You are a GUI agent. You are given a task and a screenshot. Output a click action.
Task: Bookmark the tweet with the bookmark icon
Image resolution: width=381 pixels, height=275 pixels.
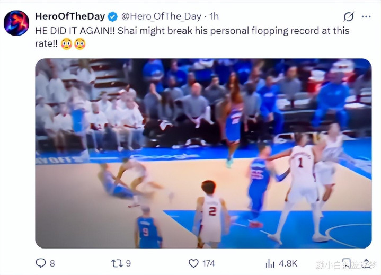(x=347, y=264)
